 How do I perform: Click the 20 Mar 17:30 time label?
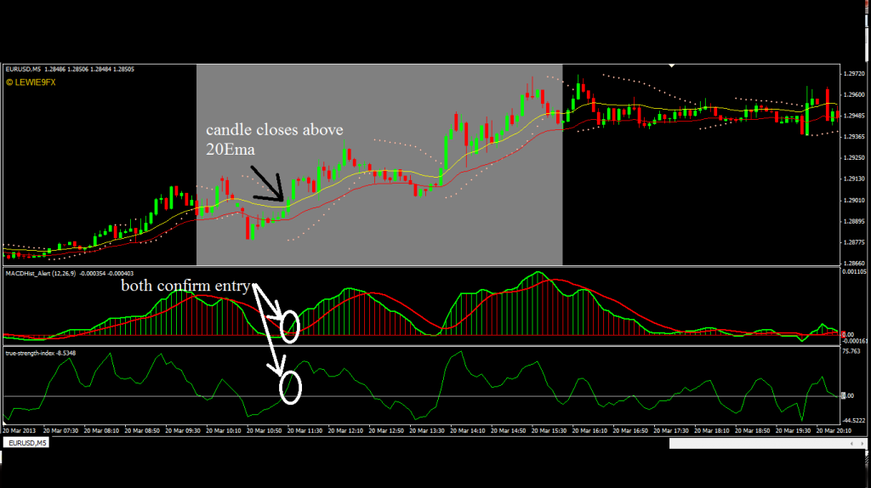click(x=671, y=430)
